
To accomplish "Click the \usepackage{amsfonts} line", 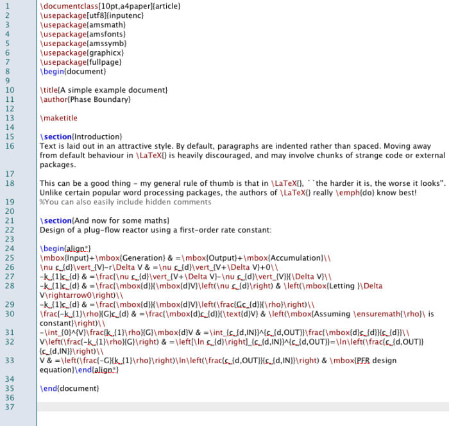I will click(x=83, y=34).
